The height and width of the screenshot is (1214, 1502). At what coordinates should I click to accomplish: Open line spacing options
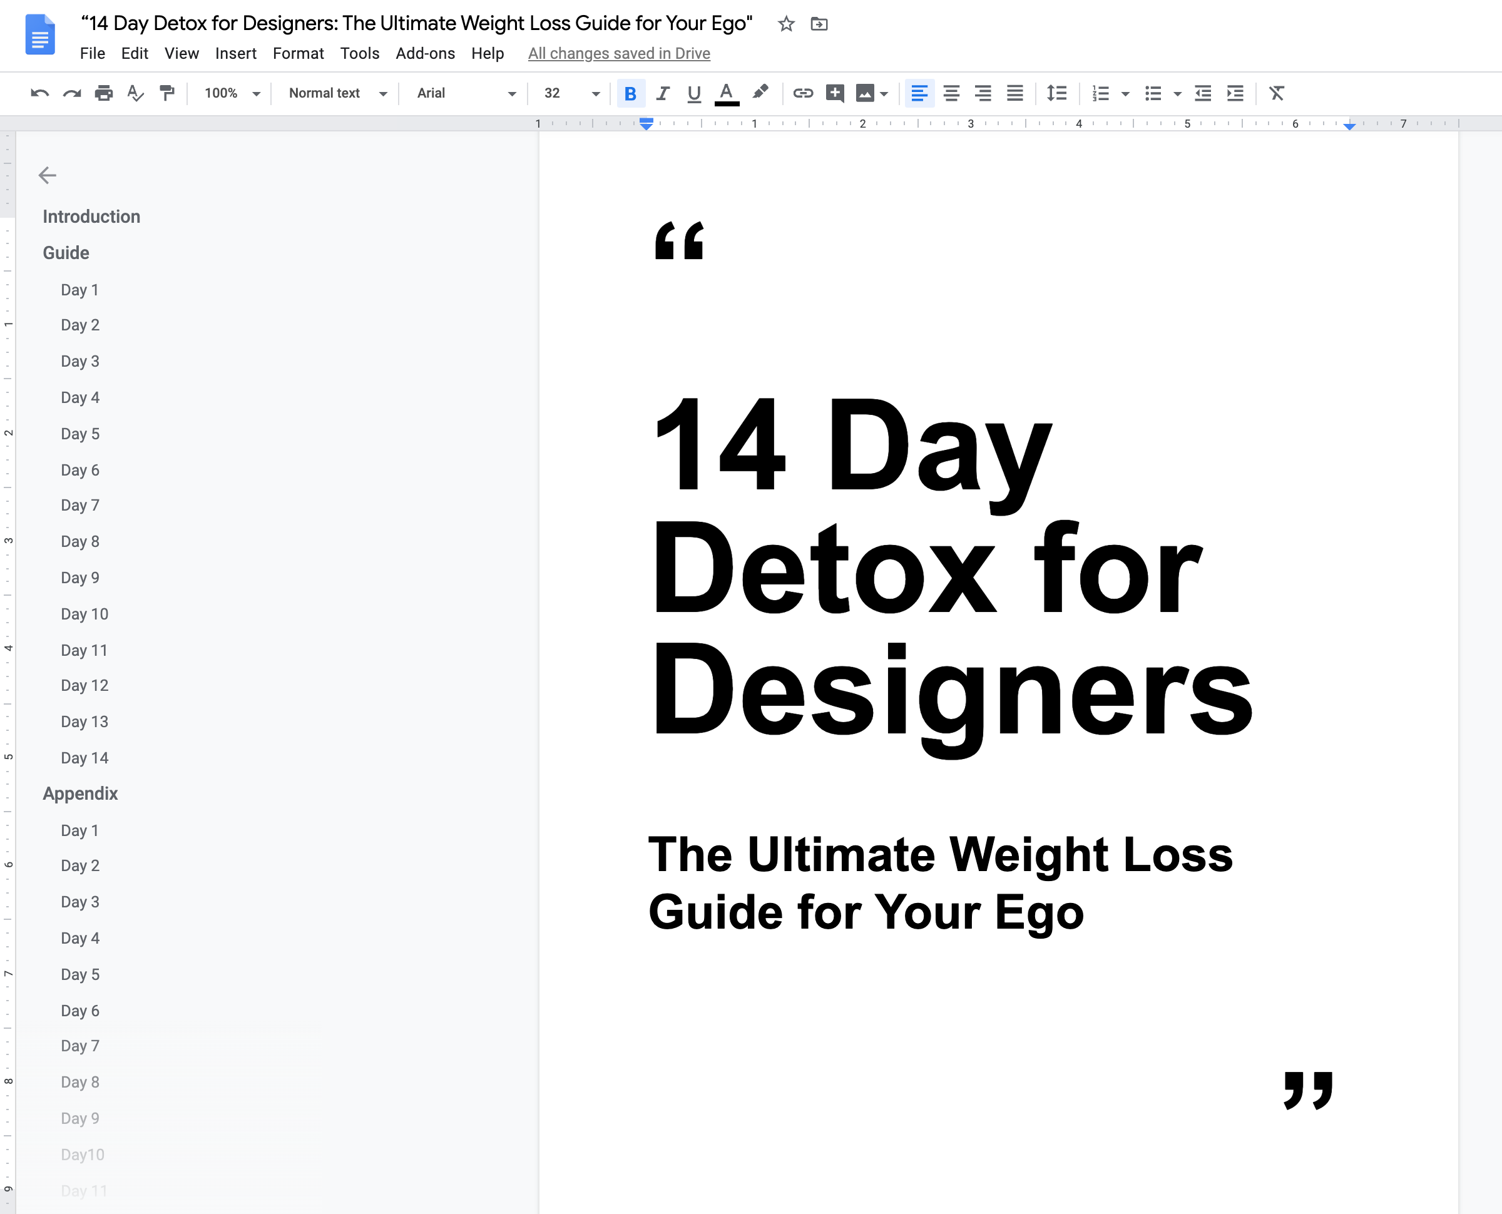(x=1056, y=93)
